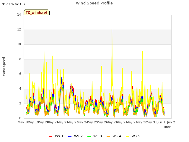Click the y-axis tick value 10
The width and height of the screenshot is (189, 142).
click(19, 44)
